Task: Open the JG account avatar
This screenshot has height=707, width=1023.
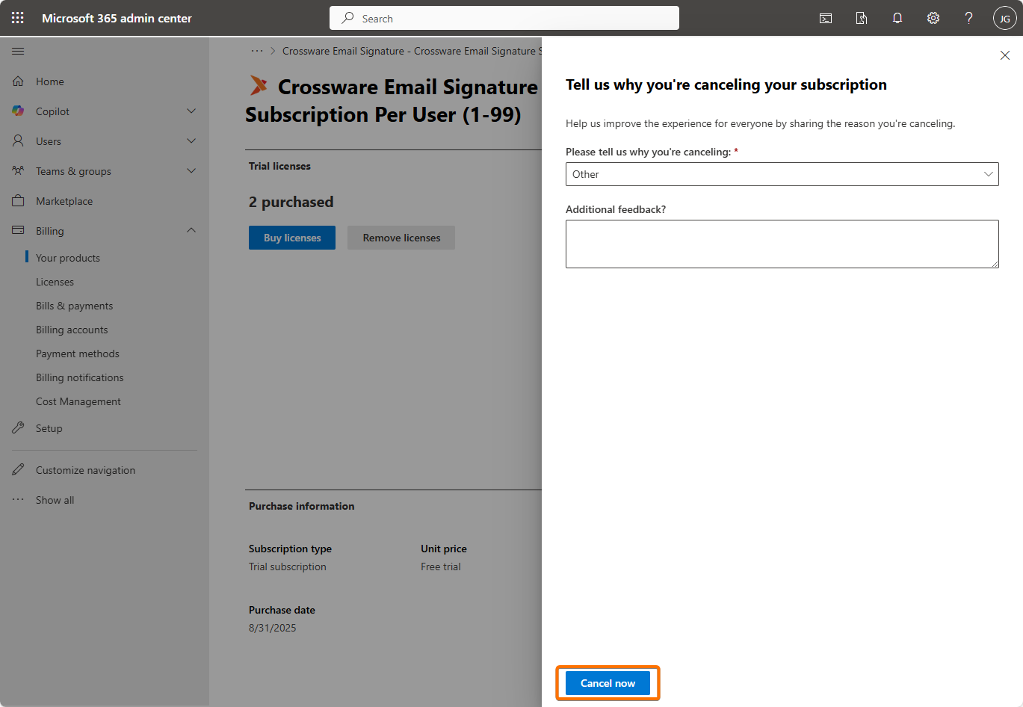Action: click(1004, 18)
